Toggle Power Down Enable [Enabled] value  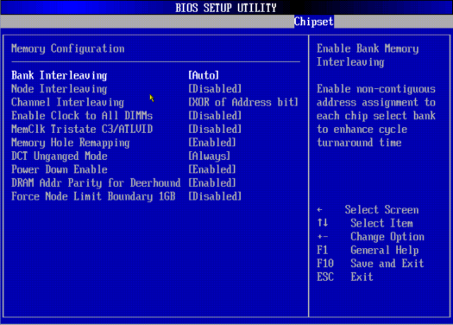pyautogui.click(x=212, y=169)
